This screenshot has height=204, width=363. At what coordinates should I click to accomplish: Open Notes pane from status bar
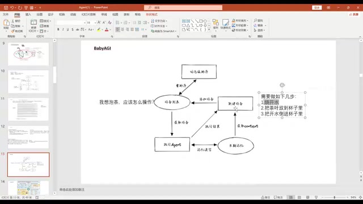coord(265,197)
